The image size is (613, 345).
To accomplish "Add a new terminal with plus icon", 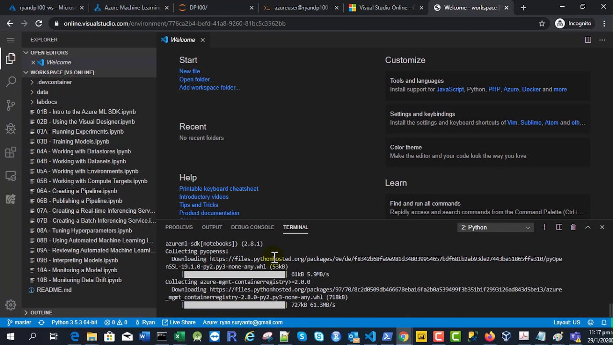I will (544, 227).
